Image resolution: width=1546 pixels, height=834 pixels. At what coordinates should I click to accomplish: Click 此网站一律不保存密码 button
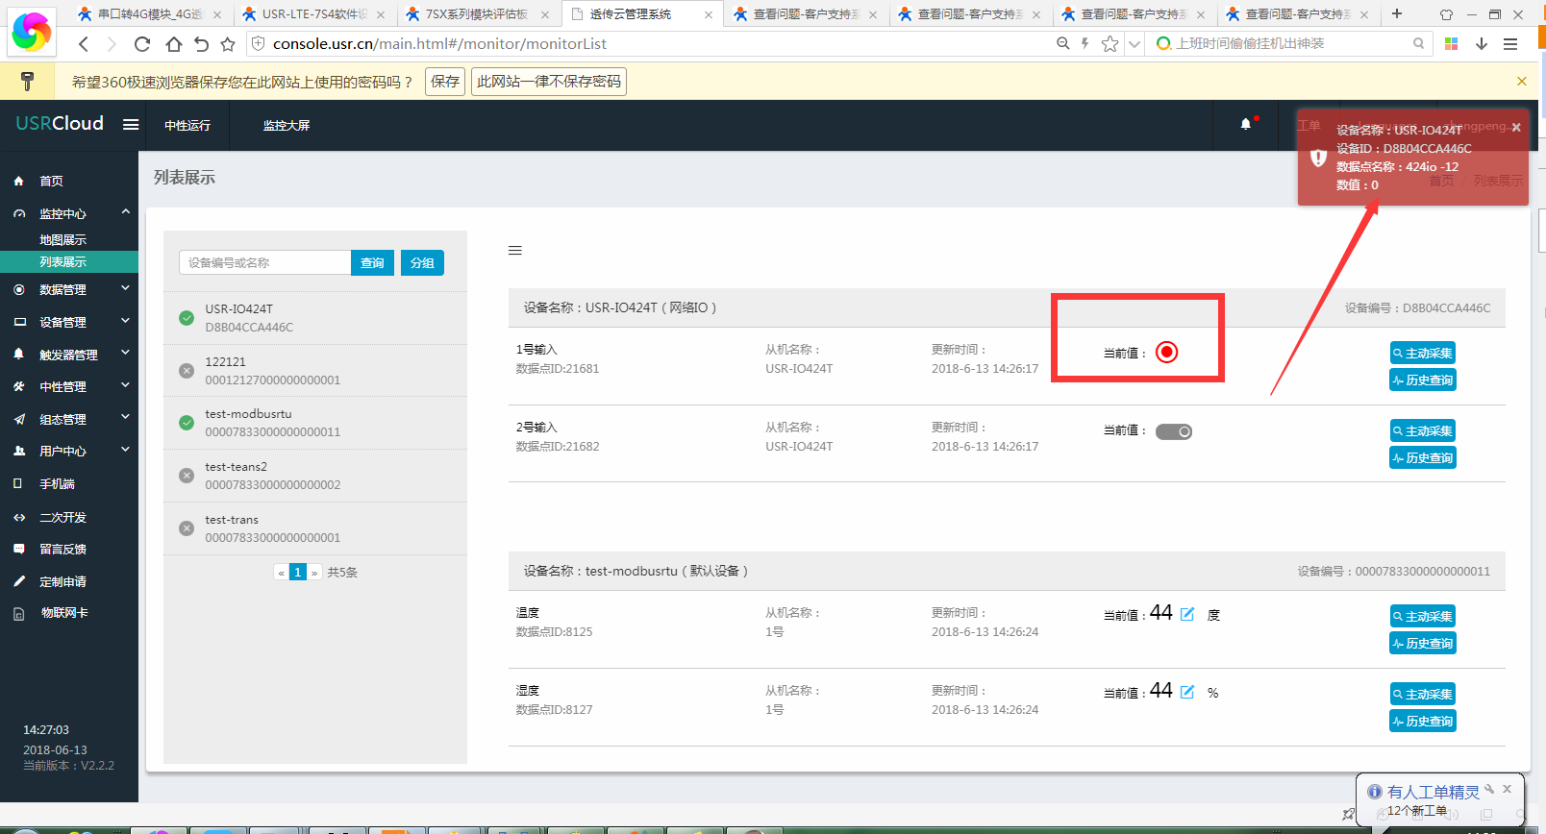click(x=549, y=82)
